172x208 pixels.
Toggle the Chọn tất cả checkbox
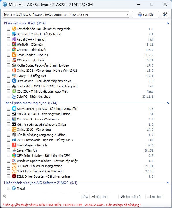pos(121,197)
